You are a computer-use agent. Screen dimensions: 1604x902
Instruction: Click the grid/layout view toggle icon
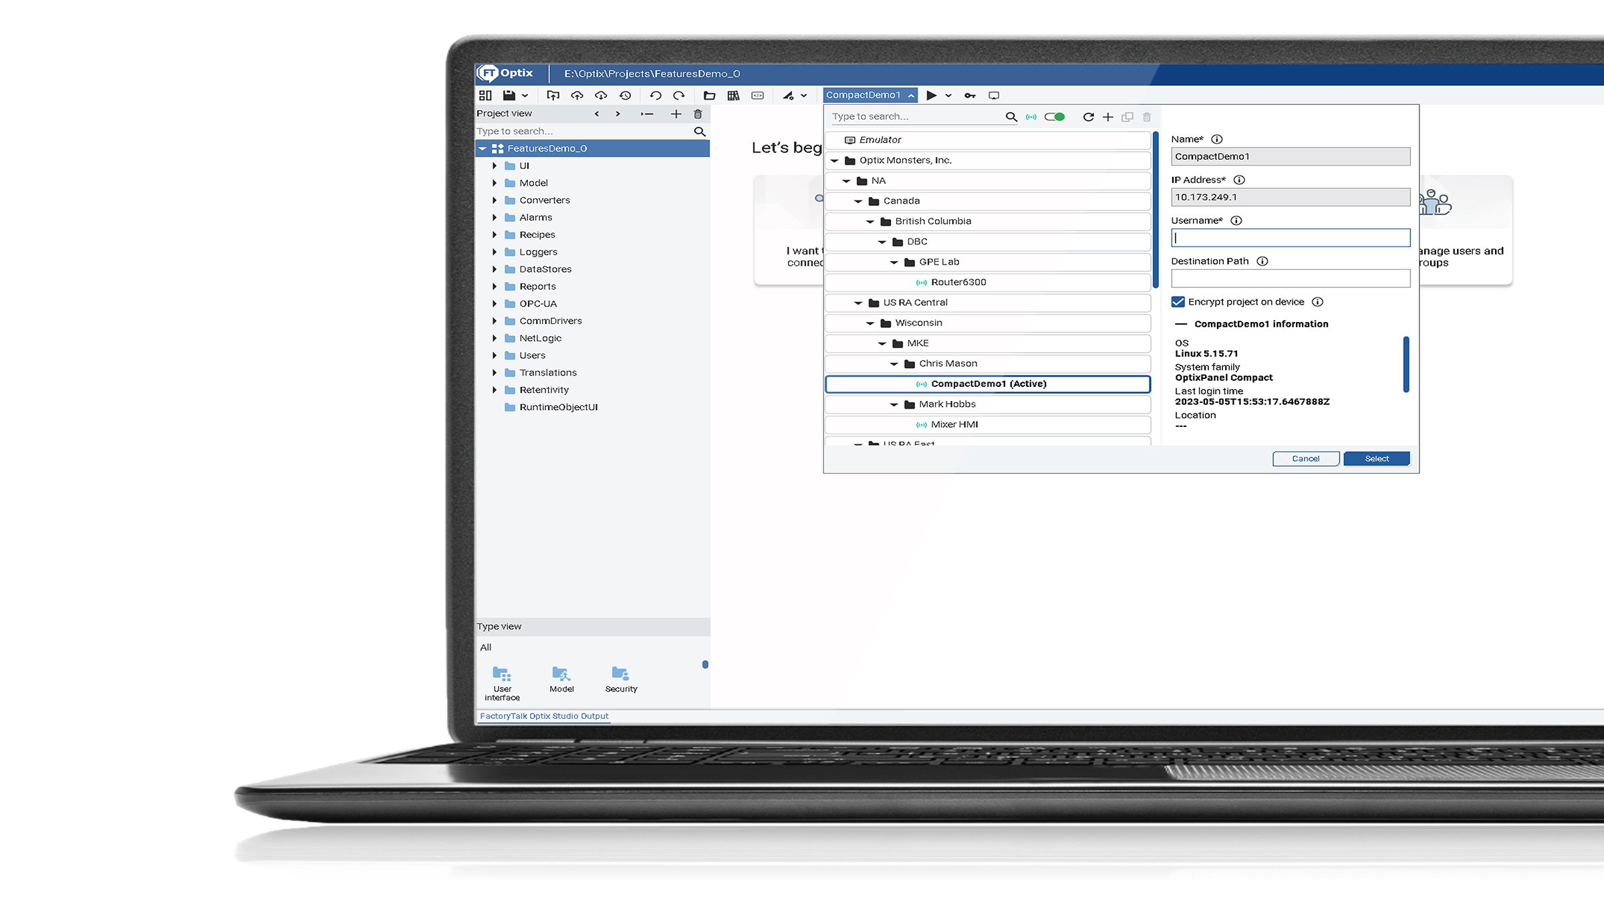486,95
